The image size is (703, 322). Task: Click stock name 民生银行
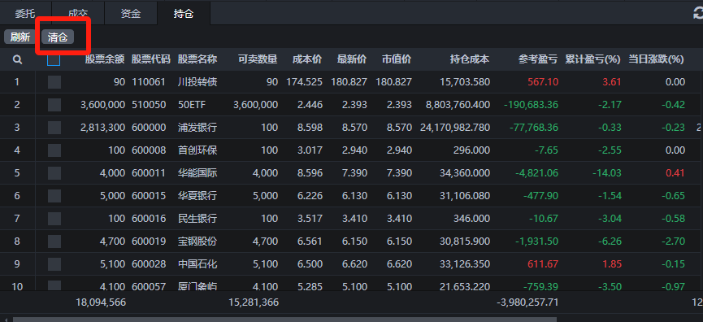coord(197,219)
